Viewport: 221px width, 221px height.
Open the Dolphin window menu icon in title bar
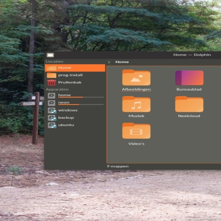coord(50,55)
